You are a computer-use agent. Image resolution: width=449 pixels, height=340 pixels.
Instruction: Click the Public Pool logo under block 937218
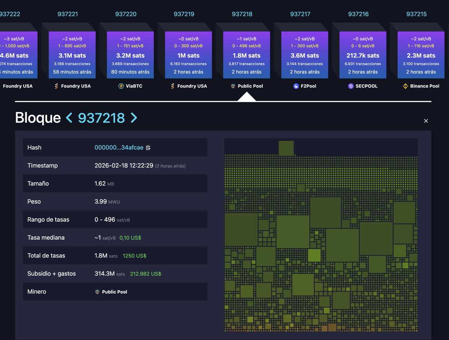point(233,86)
